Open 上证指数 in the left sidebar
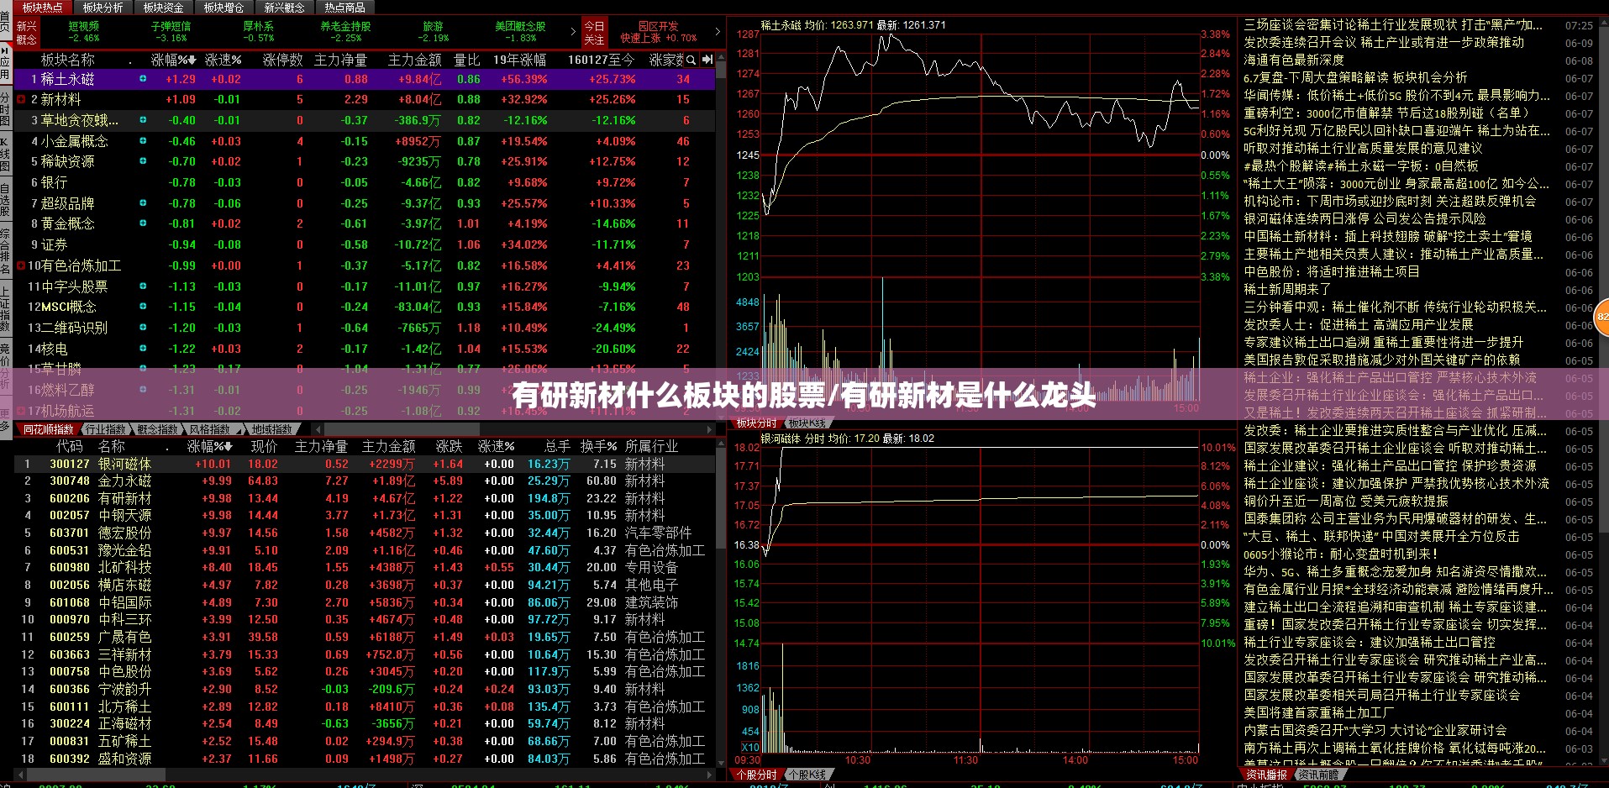 (5, 310)
